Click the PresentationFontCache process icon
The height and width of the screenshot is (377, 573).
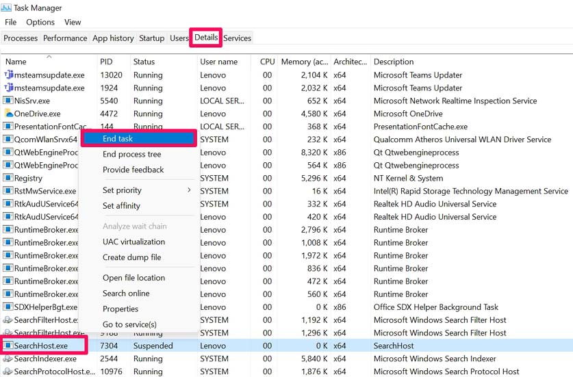click(x=8, y=127)
